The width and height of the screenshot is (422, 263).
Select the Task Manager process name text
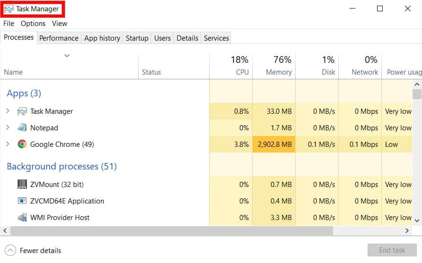click(x=52, y=111)
